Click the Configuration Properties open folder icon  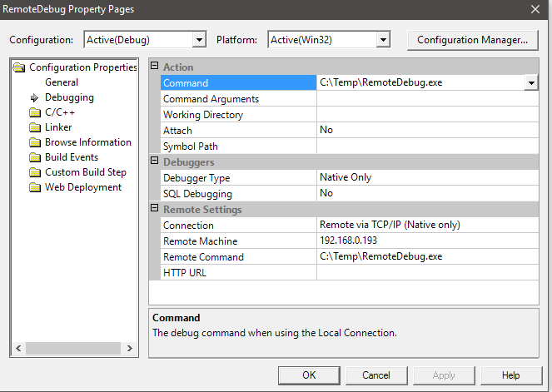[x=20, y=67]
